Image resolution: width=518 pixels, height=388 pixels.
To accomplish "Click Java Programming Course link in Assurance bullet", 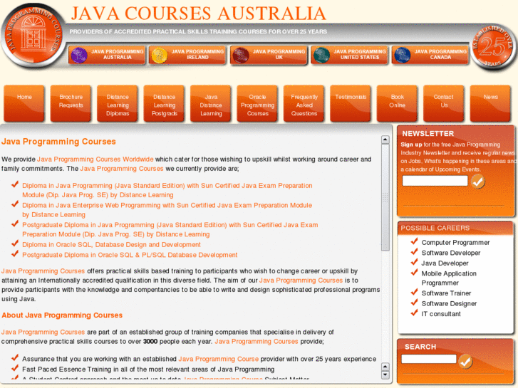I will tap(218, 359).
